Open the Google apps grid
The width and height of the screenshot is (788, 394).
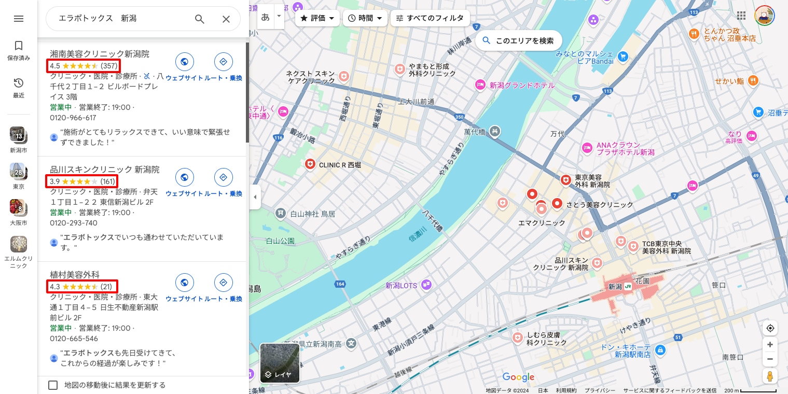[x=741, y=16]
